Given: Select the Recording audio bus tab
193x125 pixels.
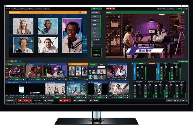Looking at the screenshot, I should point(152,63).
